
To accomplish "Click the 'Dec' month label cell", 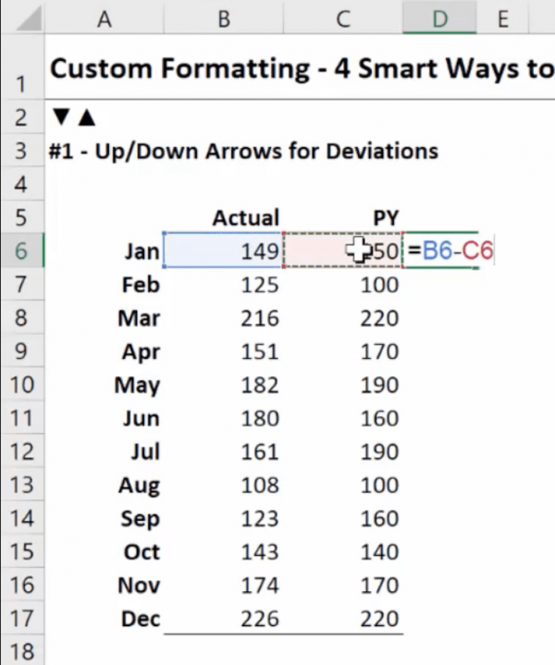I will tap(141, 618).
